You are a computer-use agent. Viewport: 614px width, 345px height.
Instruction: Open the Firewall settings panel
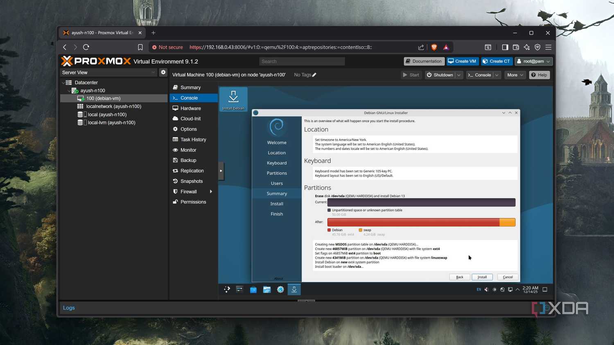tap(188, 191)
